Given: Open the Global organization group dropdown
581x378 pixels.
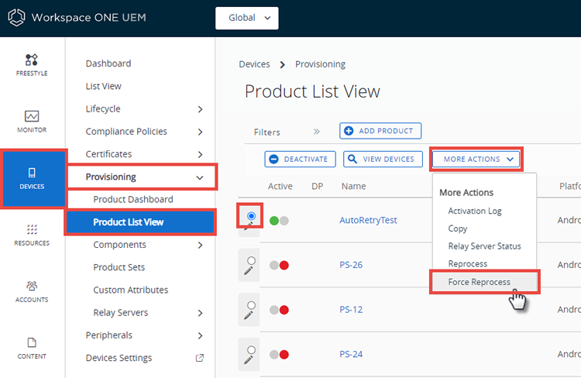Looking at the screenshot, I should tap(247, 18).
